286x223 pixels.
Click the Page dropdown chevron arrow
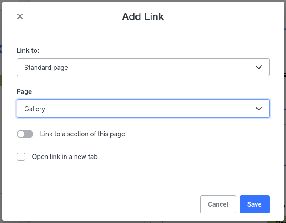click(x=259, y=109)
